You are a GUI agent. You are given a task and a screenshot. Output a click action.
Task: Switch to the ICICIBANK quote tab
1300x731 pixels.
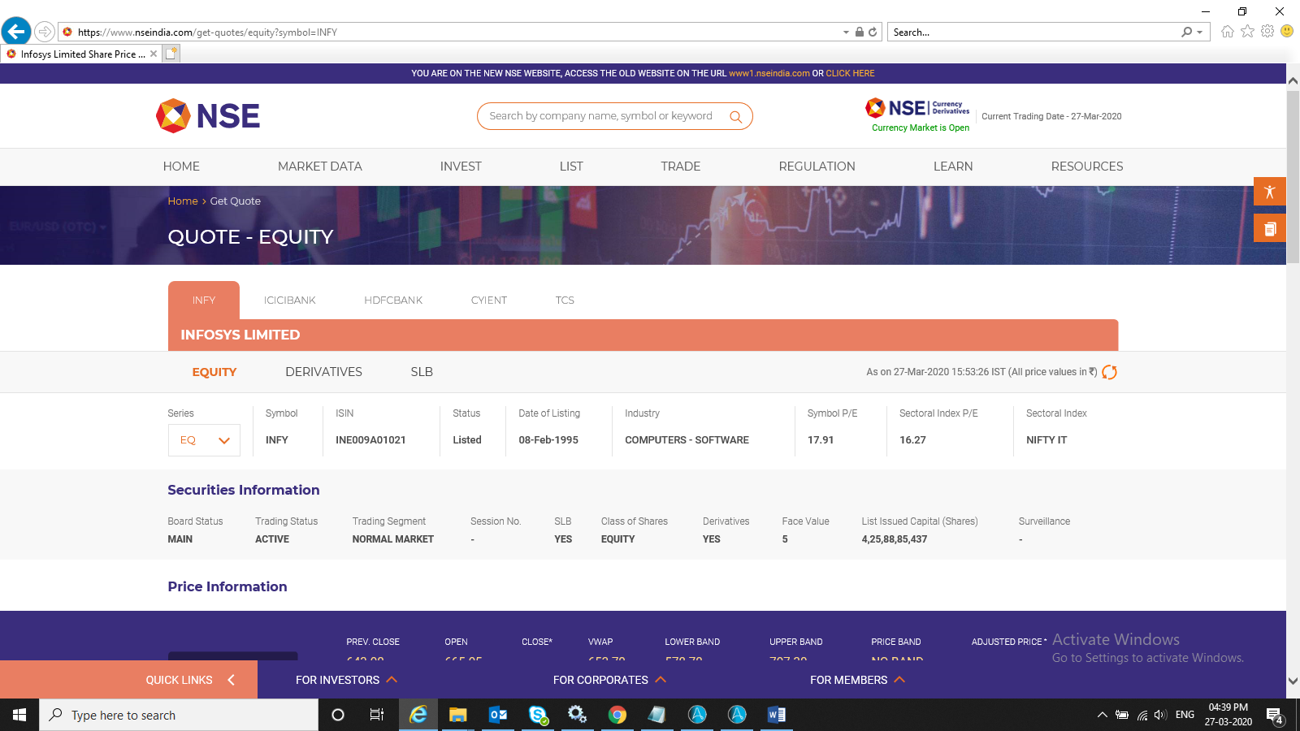[x=290, y=301]
